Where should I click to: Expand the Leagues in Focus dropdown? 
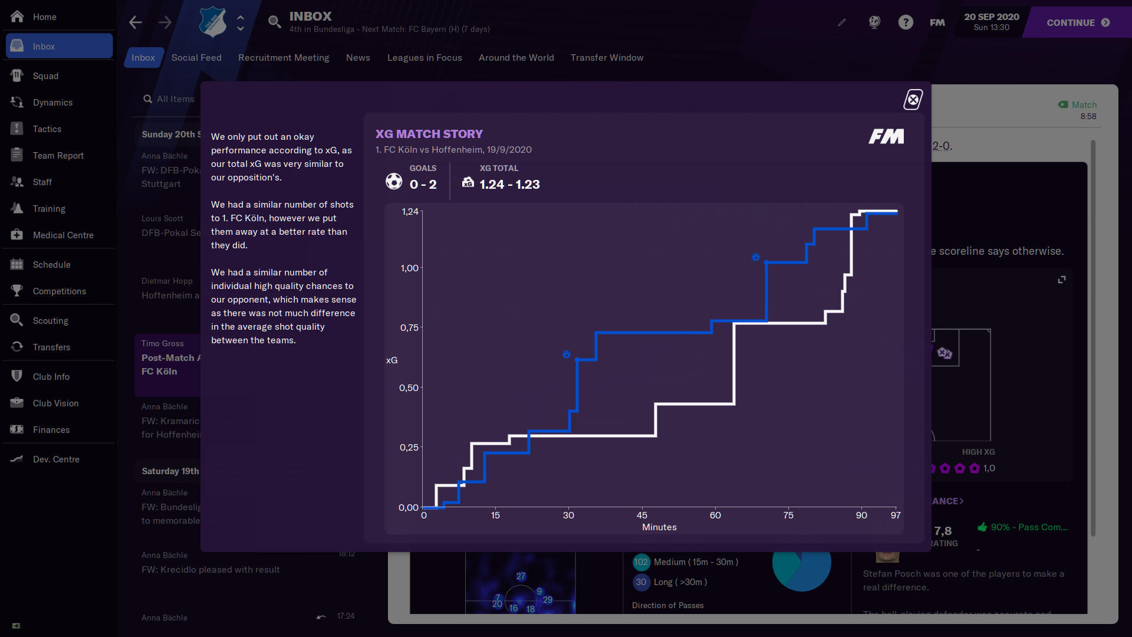click(x=424, y=58)
